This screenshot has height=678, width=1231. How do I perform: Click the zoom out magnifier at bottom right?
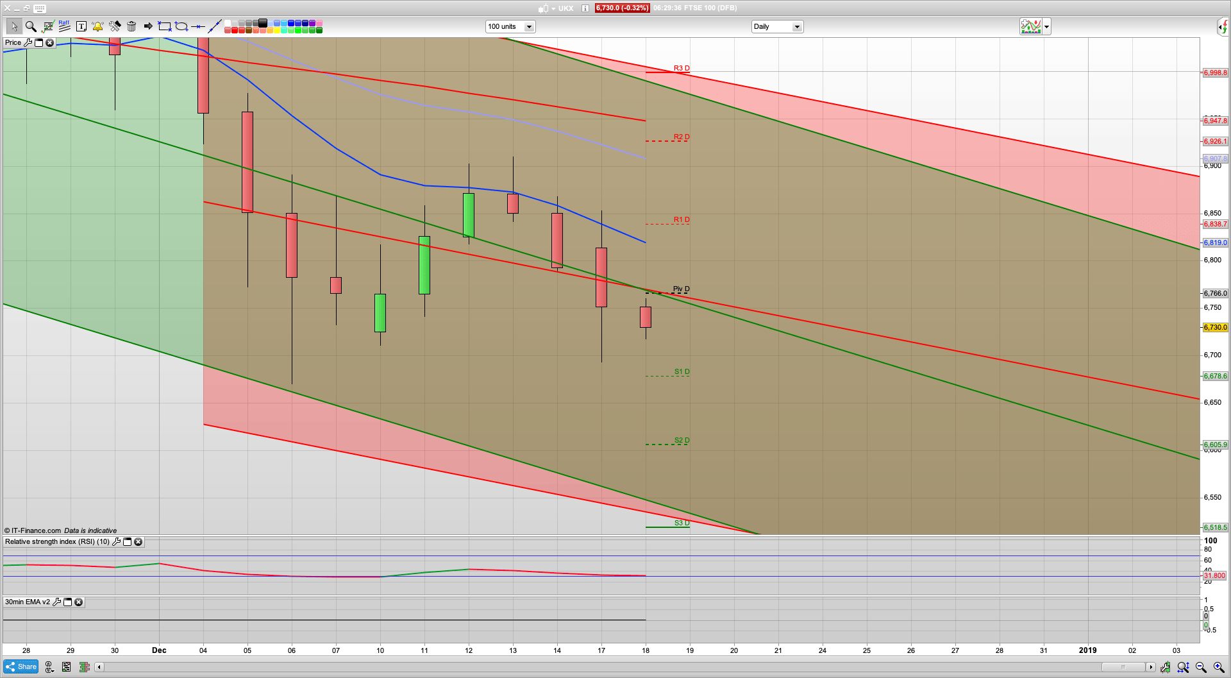(x=1200, y=666)
